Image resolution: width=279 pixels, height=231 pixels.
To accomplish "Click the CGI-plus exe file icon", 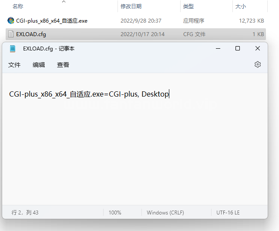I will (11, 20).
